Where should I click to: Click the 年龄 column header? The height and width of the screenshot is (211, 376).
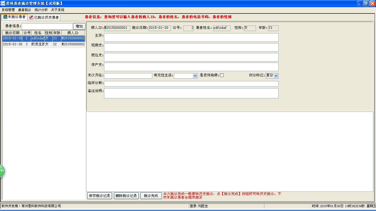(x=57, y=33)
